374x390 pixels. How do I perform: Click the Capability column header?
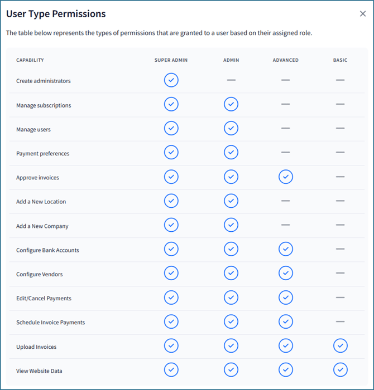(30, 60)
